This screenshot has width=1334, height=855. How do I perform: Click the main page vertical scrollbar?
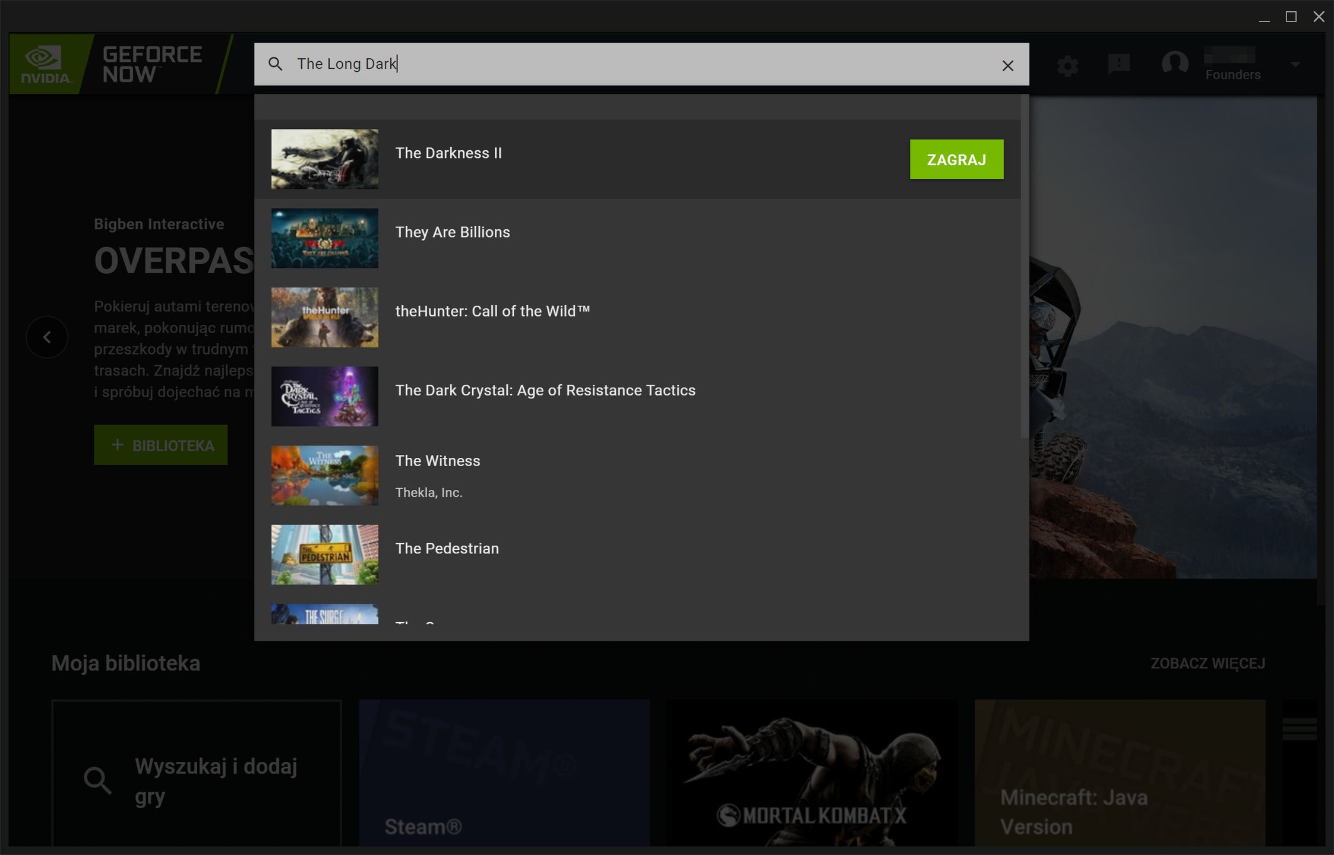pyautogui.click(x=1321, y=350)
